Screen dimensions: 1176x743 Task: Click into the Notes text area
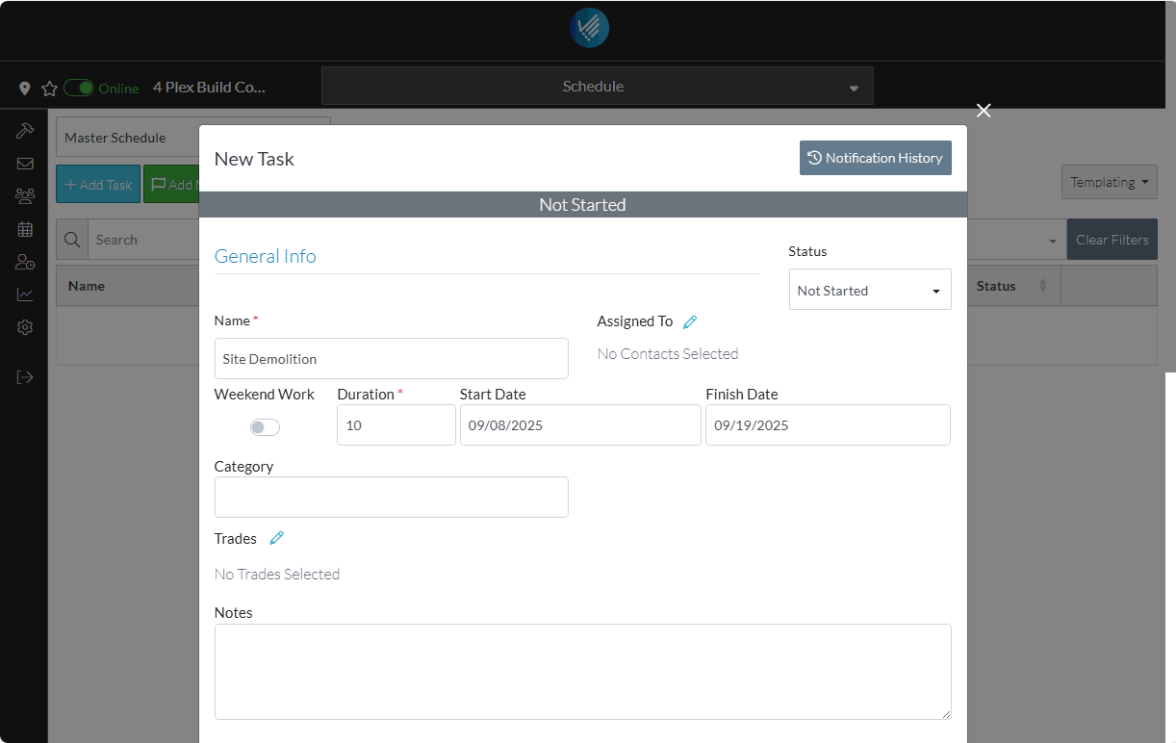582,671
